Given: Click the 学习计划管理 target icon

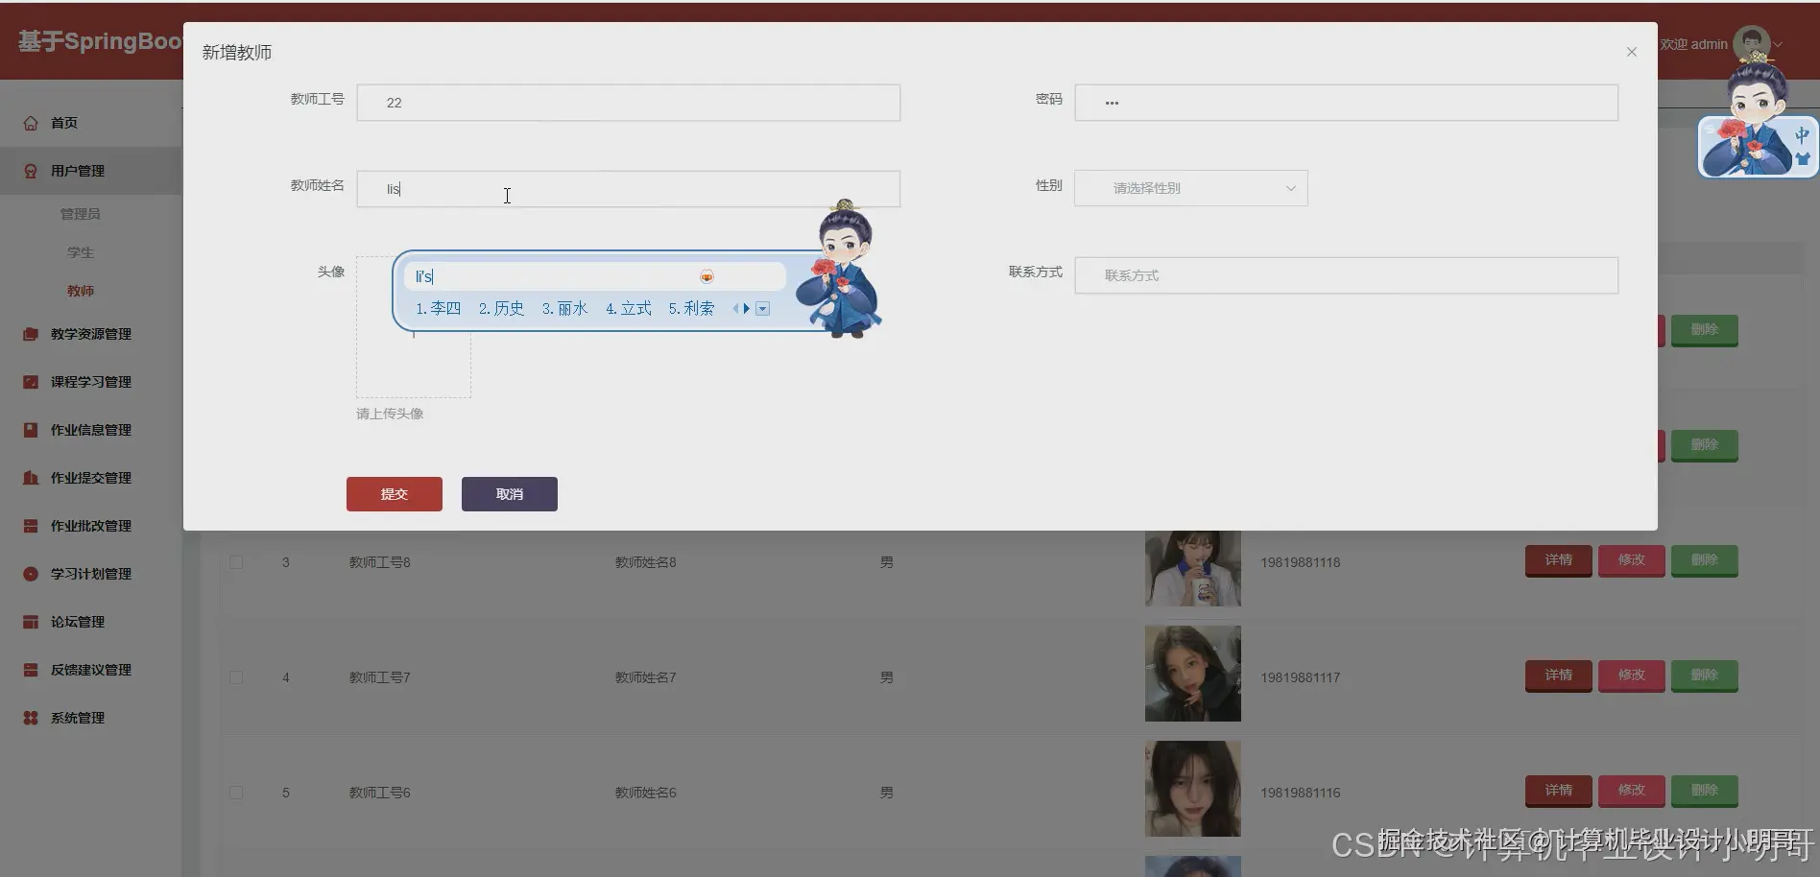Looking at the screenshot, I should point(30,573).
